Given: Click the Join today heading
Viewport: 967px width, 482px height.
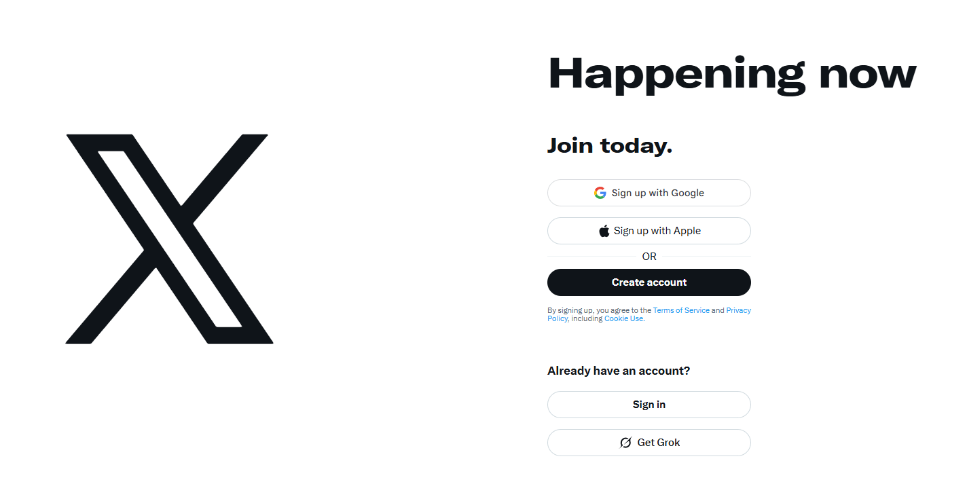Looking at the screenshot, I should (609, 145).
